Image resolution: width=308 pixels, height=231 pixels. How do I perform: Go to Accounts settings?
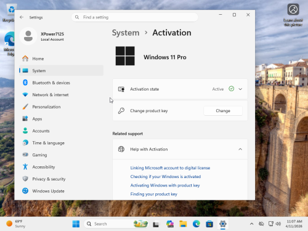tap(61, 131)
